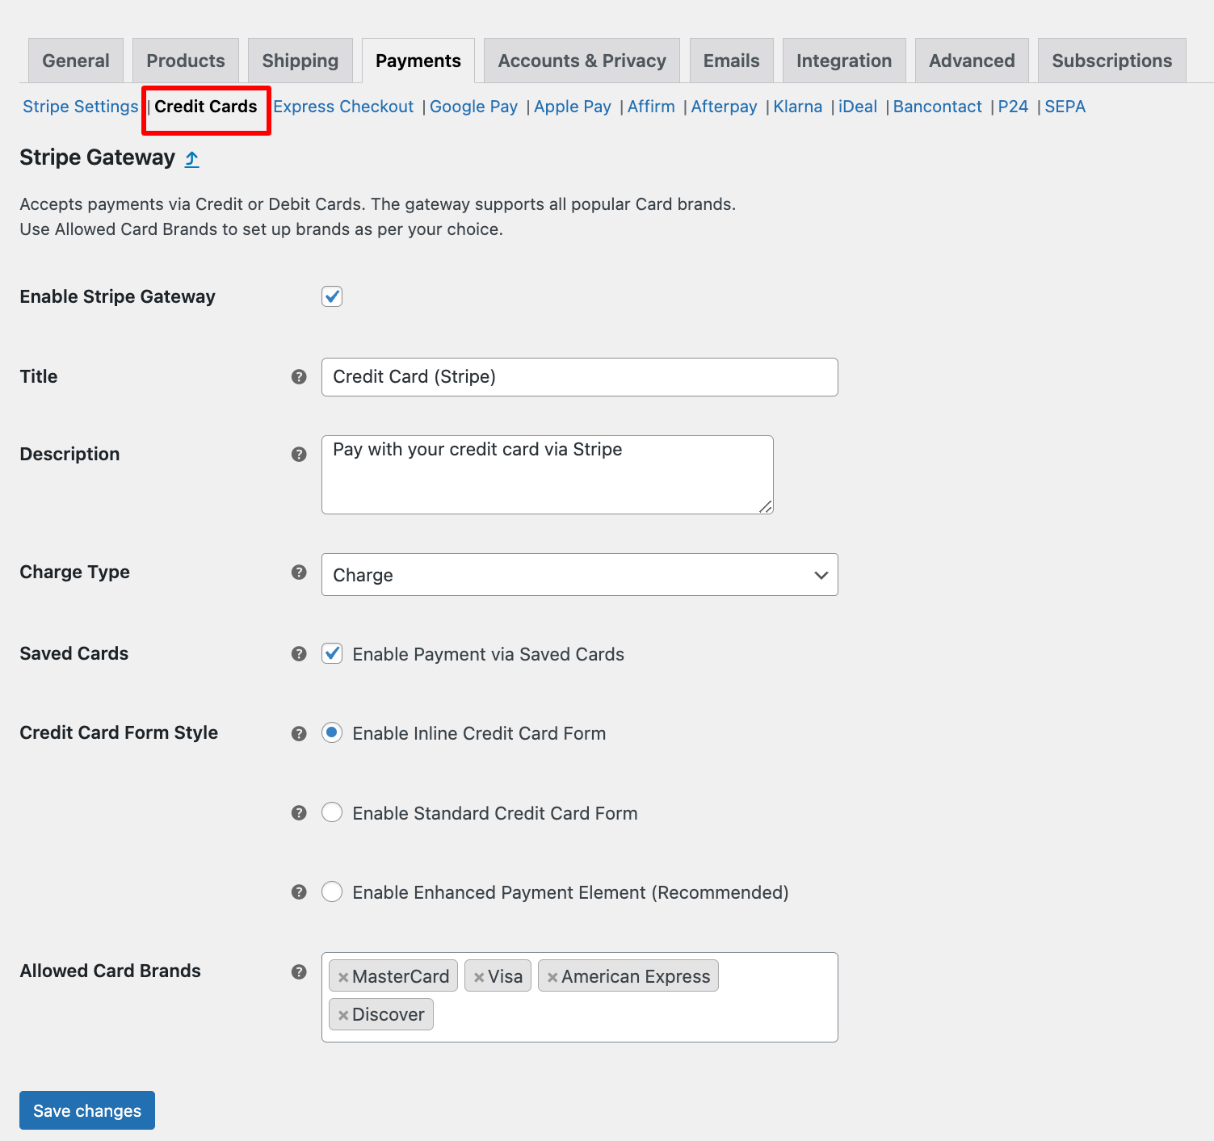Open the Charge Type dropdown

580,575
